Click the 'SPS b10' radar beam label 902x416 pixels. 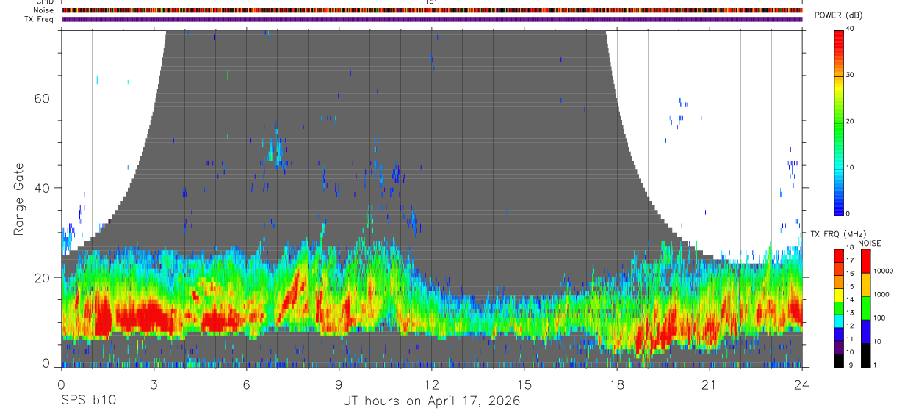[x=88, y=401]
